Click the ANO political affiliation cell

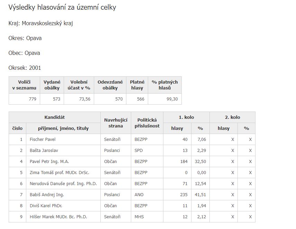pyautogui.click(x=147, y=195)
